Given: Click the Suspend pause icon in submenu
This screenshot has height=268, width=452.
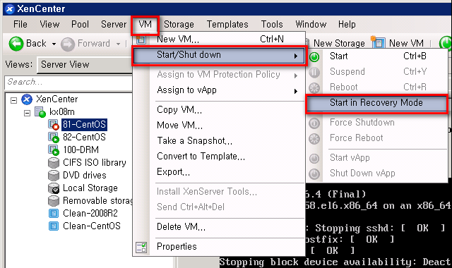Looking at the screenshot, I should point(314,72).
